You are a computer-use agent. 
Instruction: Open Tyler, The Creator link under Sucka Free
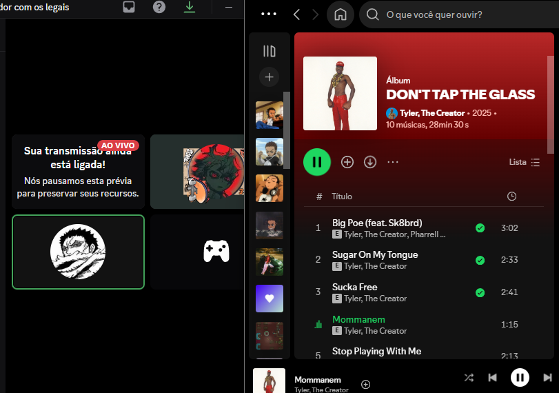click(375, 299)
